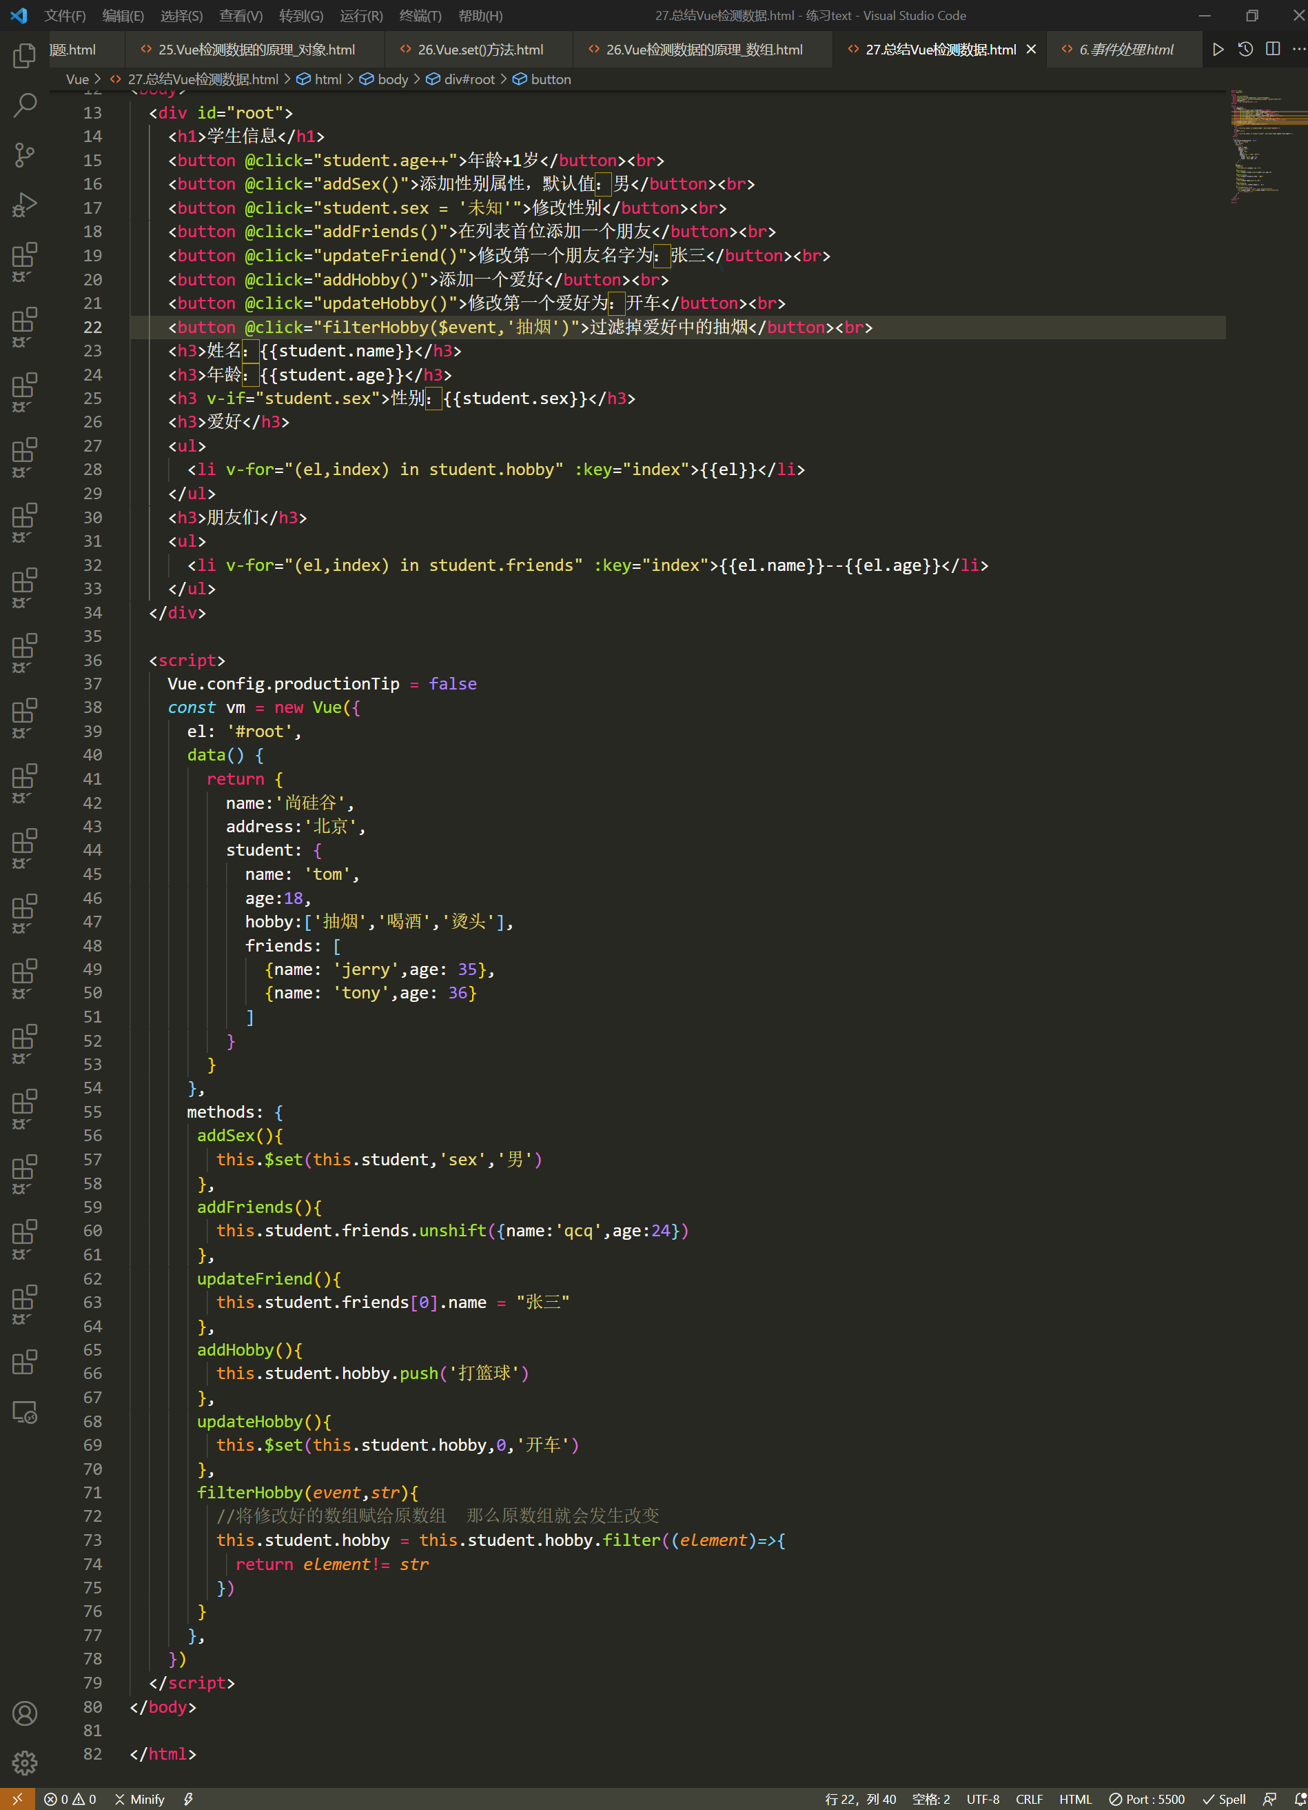
Task: Switch to the 25.Vue检测数据的原理_对象.html tab
Action: 255,50
